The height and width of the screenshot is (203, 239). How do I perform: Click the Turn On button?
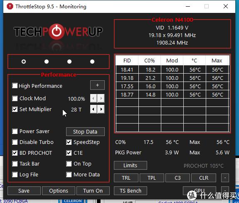click(x=93, y=191)
